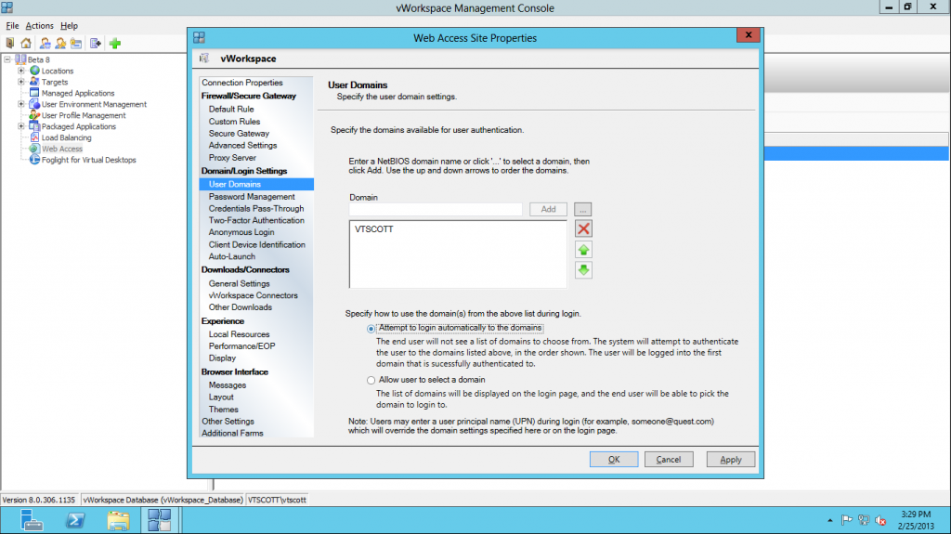Click the red X delete domain icon

point(583,228)
